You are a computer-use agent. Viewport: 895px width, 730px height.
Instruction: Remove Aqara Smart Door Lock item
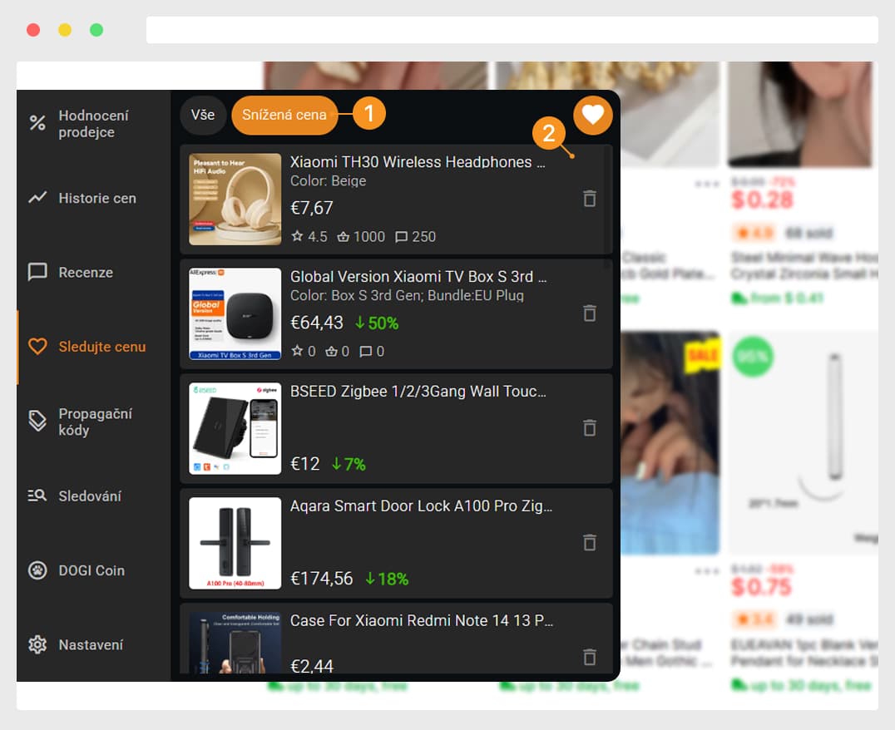pos(590,542)
